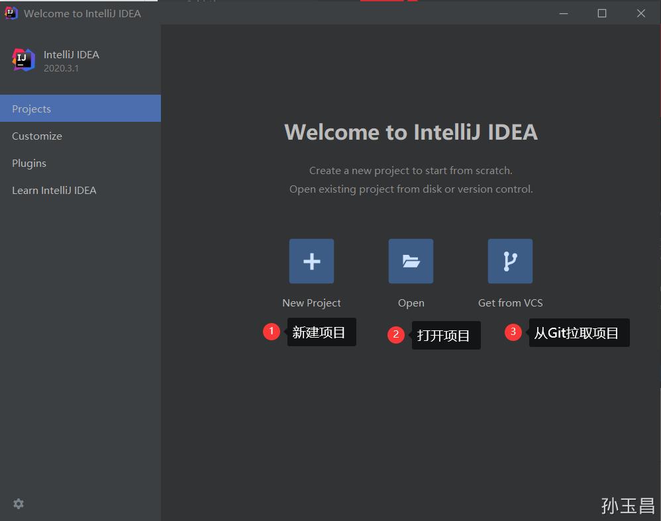
Task: Click the IntelliJ IDEA icon in title bar
Action: 11,13
